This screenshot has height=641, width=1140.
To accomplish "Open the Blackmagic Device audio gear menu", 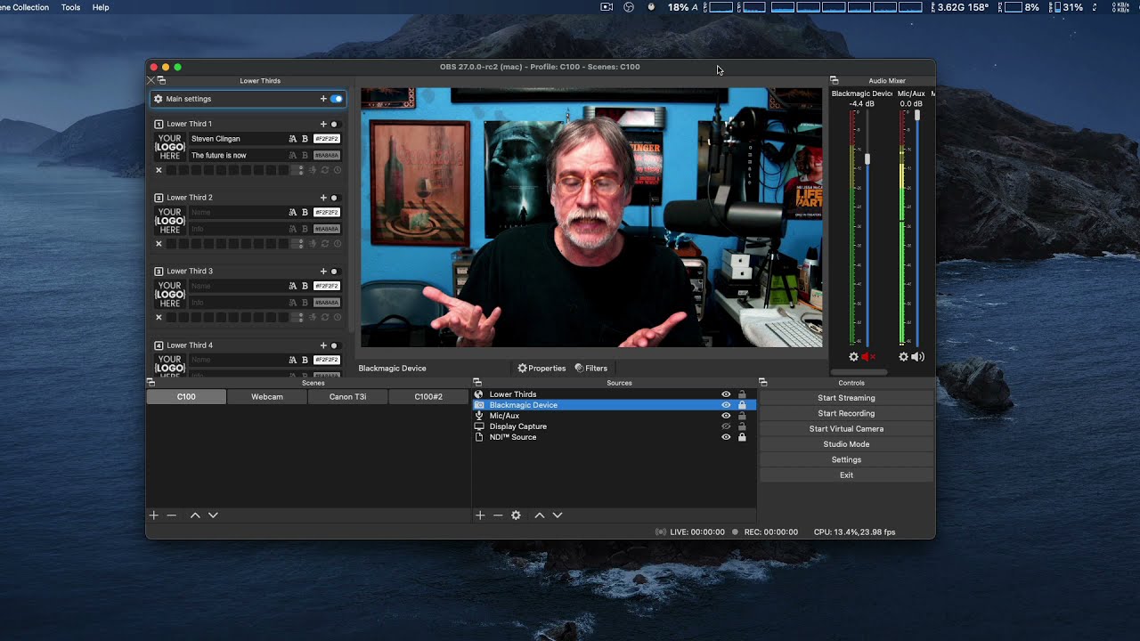I will 853,357.
